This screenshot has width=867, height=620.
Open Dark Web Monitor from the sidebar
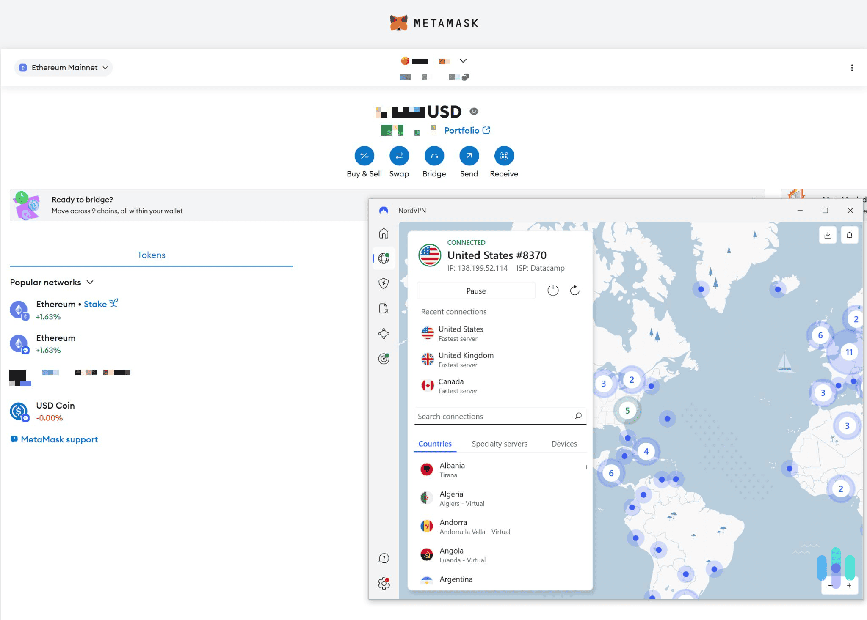coord(384,358)
